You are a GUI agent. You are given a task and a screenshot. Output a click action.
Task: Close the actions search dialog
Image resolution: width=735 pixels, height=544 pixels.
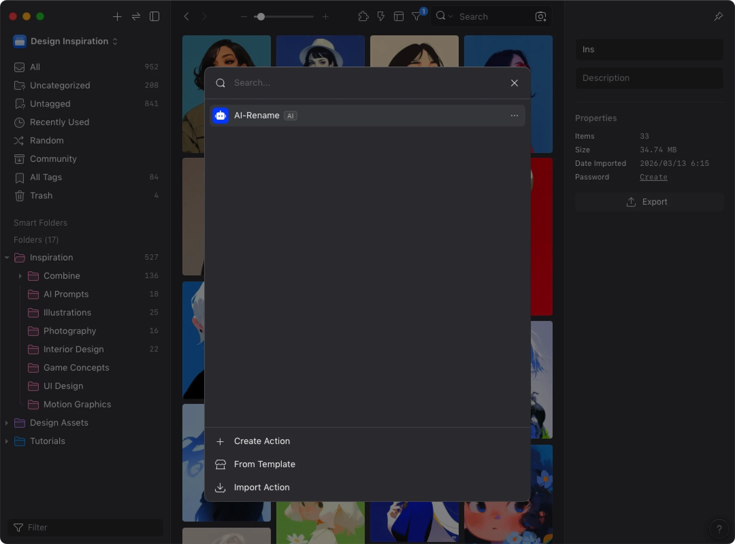[514, 83]
